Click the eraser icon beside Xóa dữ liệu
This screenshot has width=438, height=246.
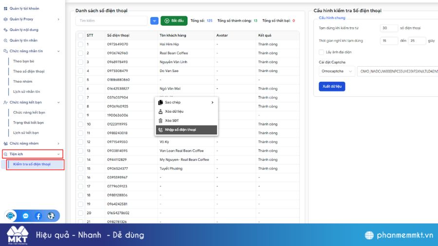tap(160, 111)
